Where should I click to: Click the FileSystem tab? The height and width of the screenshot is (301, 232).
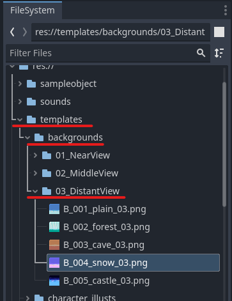[x=33, y=10]
